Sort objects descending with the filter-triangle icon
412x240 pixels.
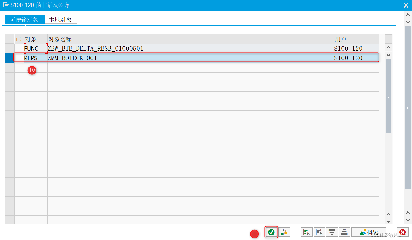332,232
